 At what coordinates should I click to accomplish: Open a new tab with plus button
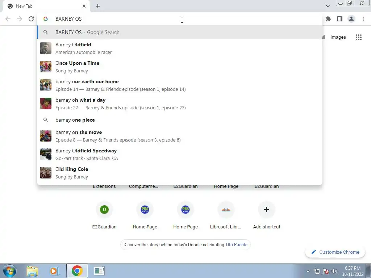[98, 6]
